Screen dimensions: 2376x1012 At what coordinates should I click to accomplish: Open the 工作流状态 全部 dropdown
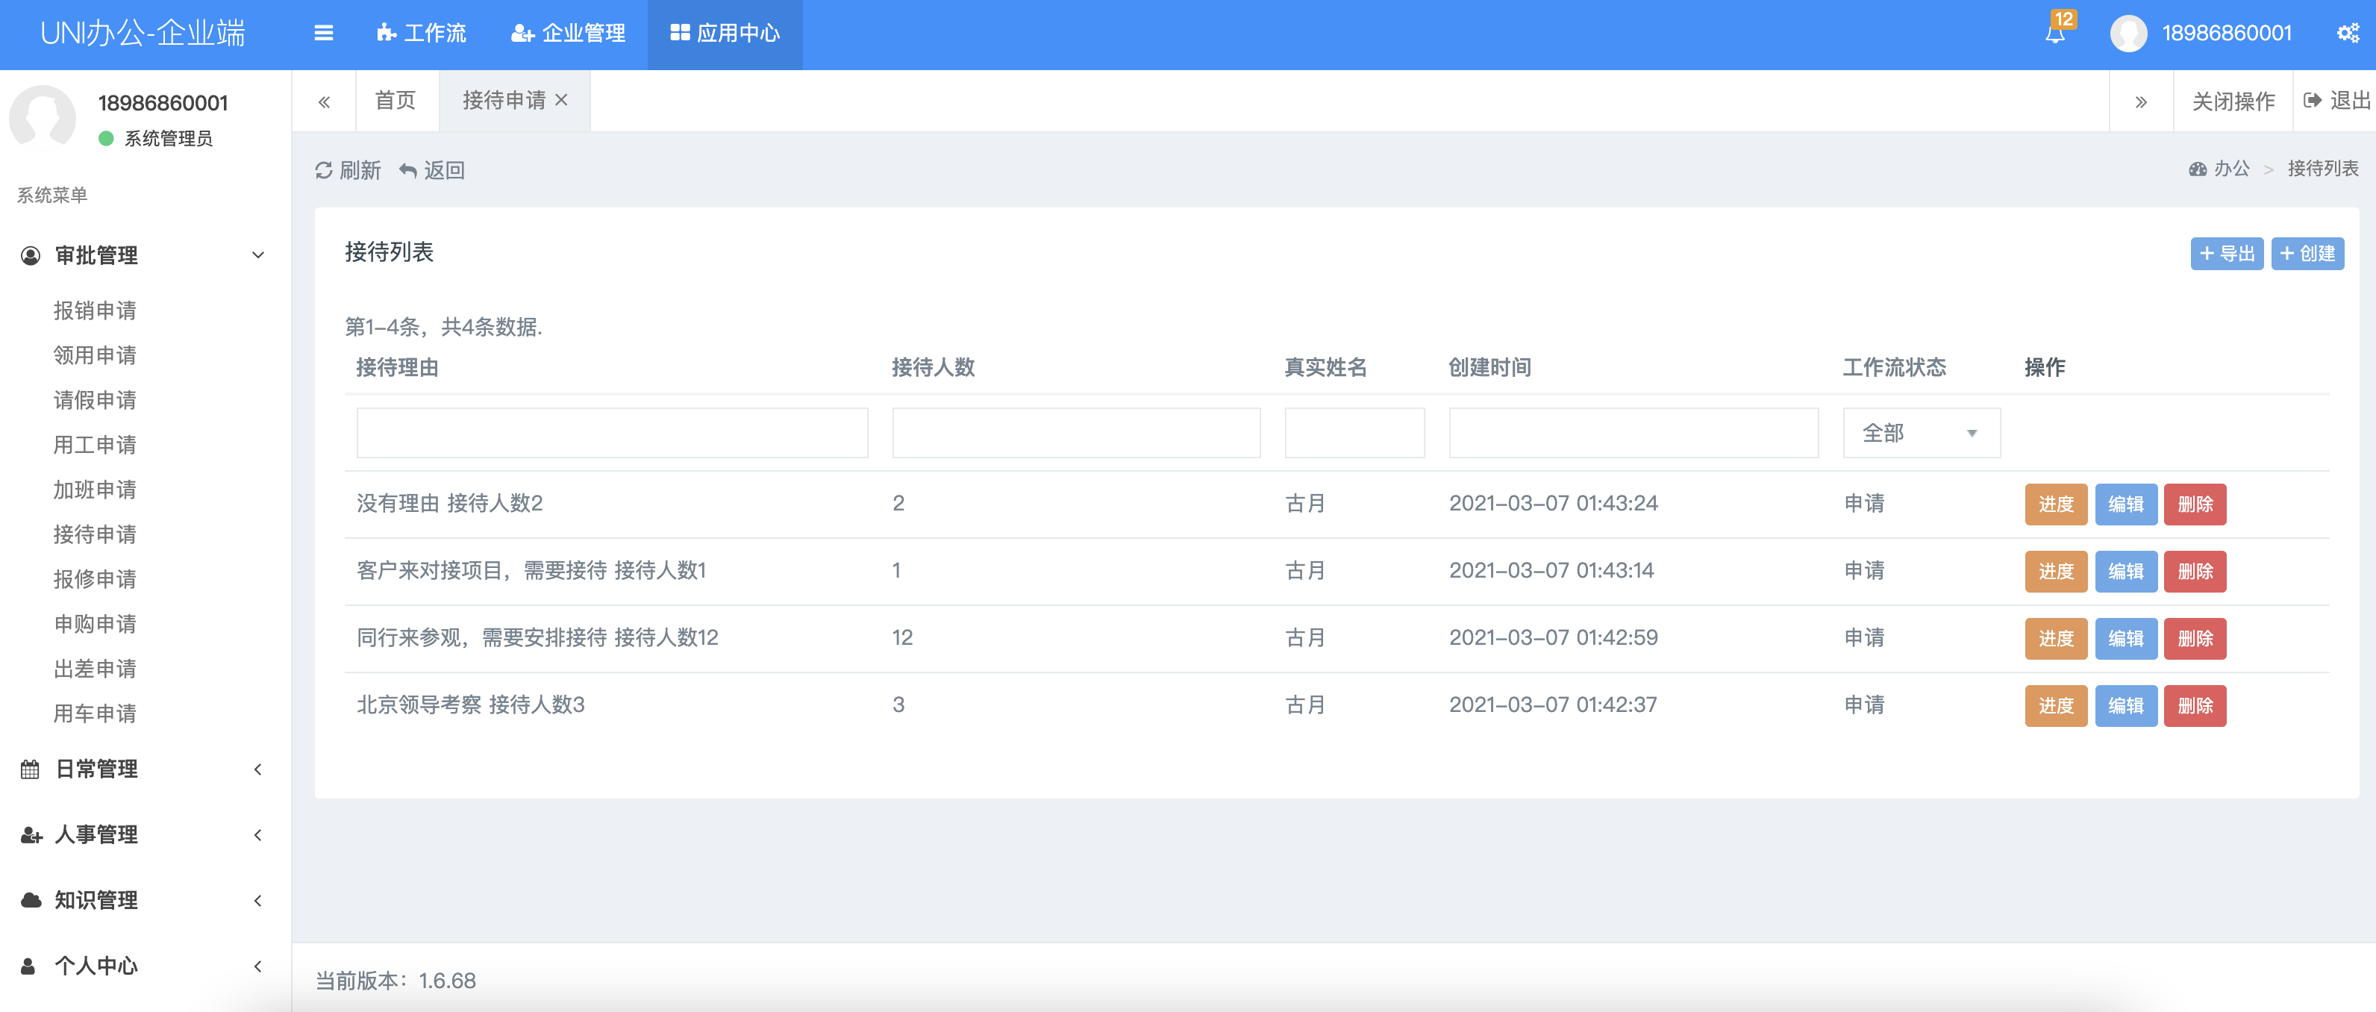click(x=1920, y=433)
